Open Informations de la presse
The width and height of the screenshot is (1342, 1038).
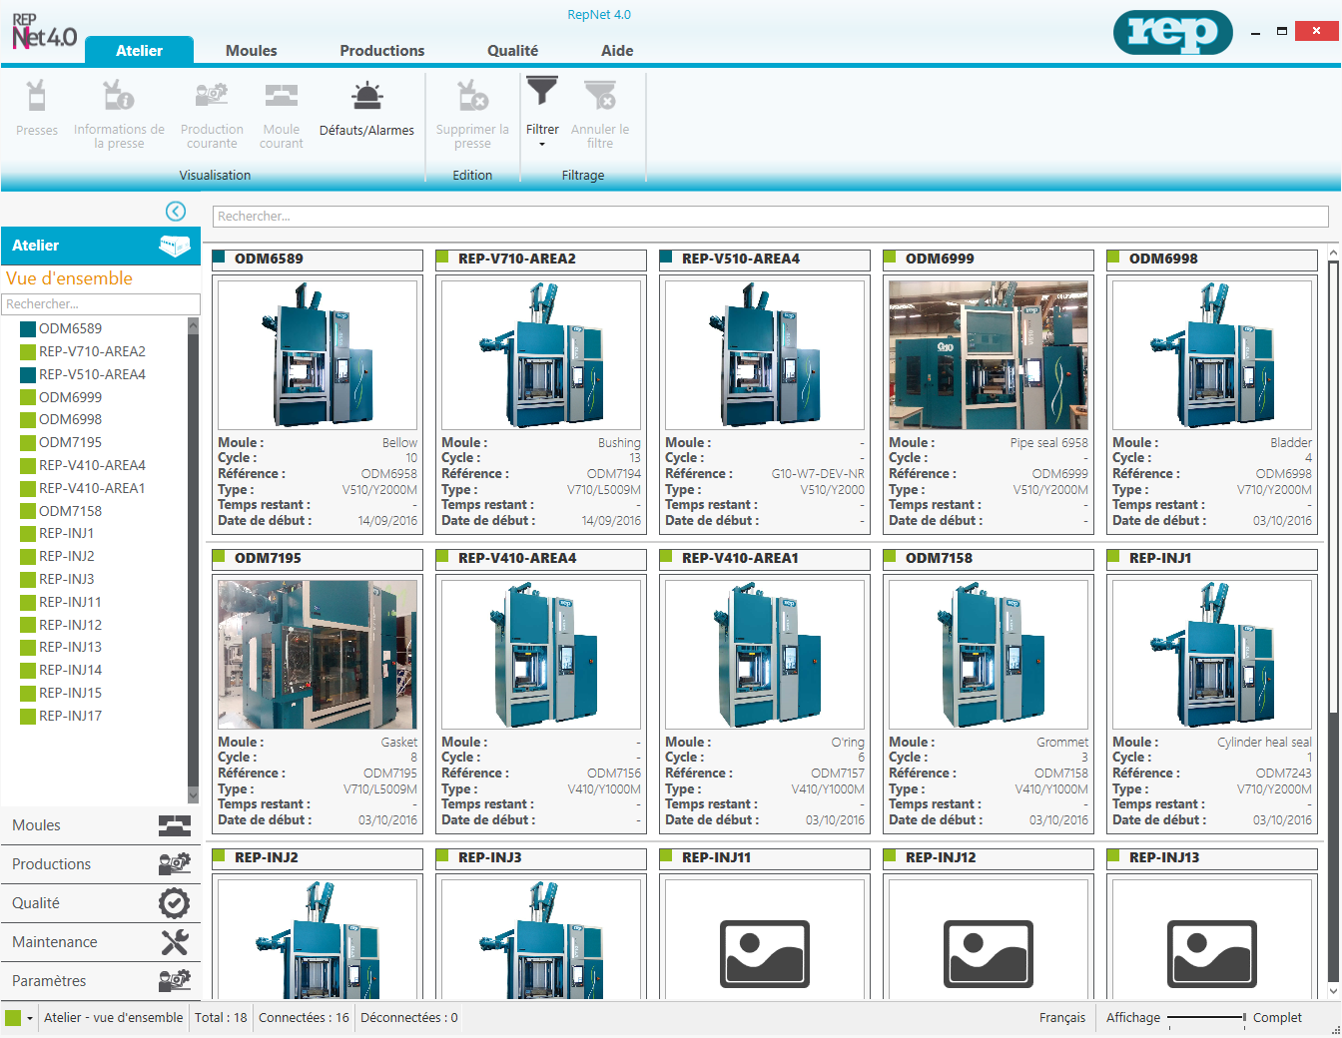tap(119, 110)
